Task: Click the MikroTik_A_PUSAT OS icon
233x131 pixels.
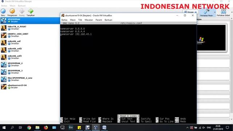Action: click(x=4, y=28)
